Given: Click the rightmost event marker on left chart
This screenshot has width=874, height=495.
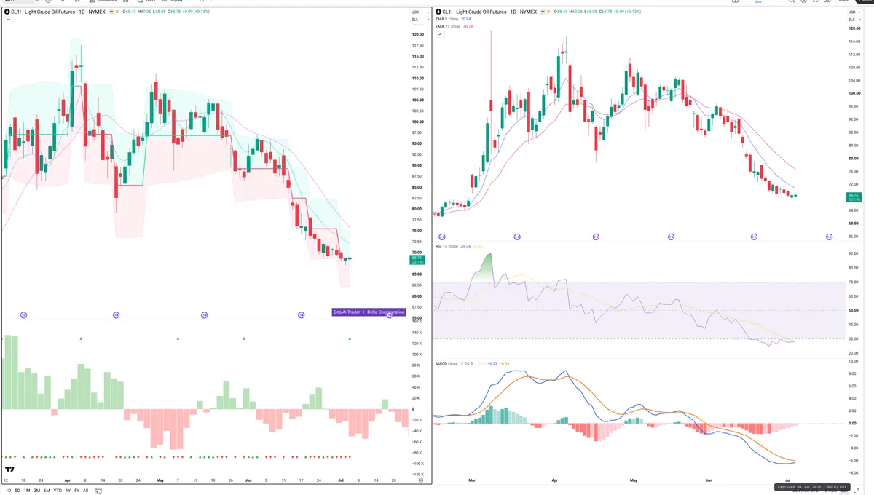Looking at the screenshot, I should [390, 314].
